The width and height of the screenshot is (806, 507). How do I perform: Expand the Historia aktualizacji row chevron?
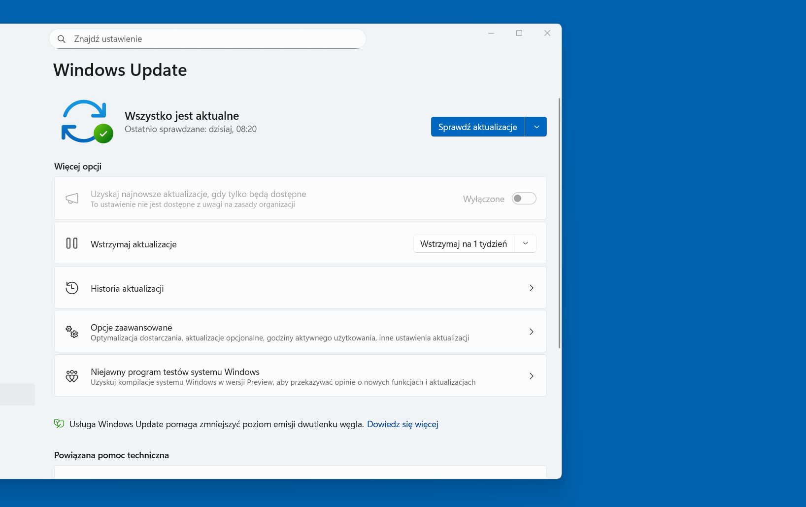click(x=532, y=288)
